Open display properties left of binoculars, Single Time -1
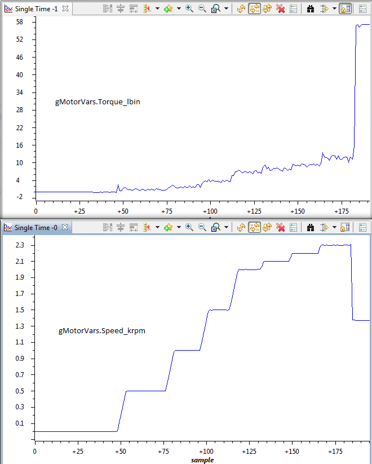372x464 pixels. coord(293,8)
